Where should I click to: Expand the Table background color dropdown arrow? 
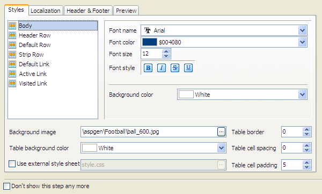coord(221,148)
